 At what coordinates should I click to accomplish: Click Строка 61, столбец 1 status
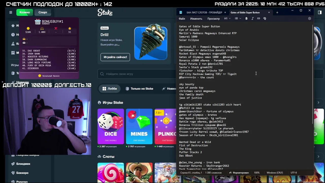click(x=191, y=173)
